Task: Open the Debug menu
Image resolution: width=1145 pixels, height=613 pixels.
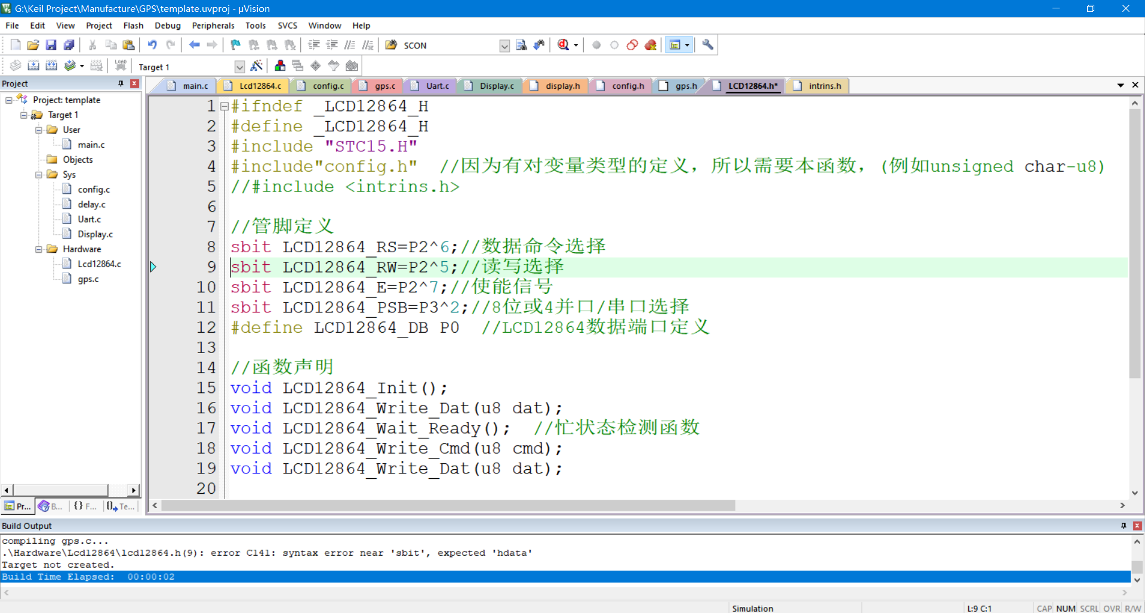Action: [168, 26]
